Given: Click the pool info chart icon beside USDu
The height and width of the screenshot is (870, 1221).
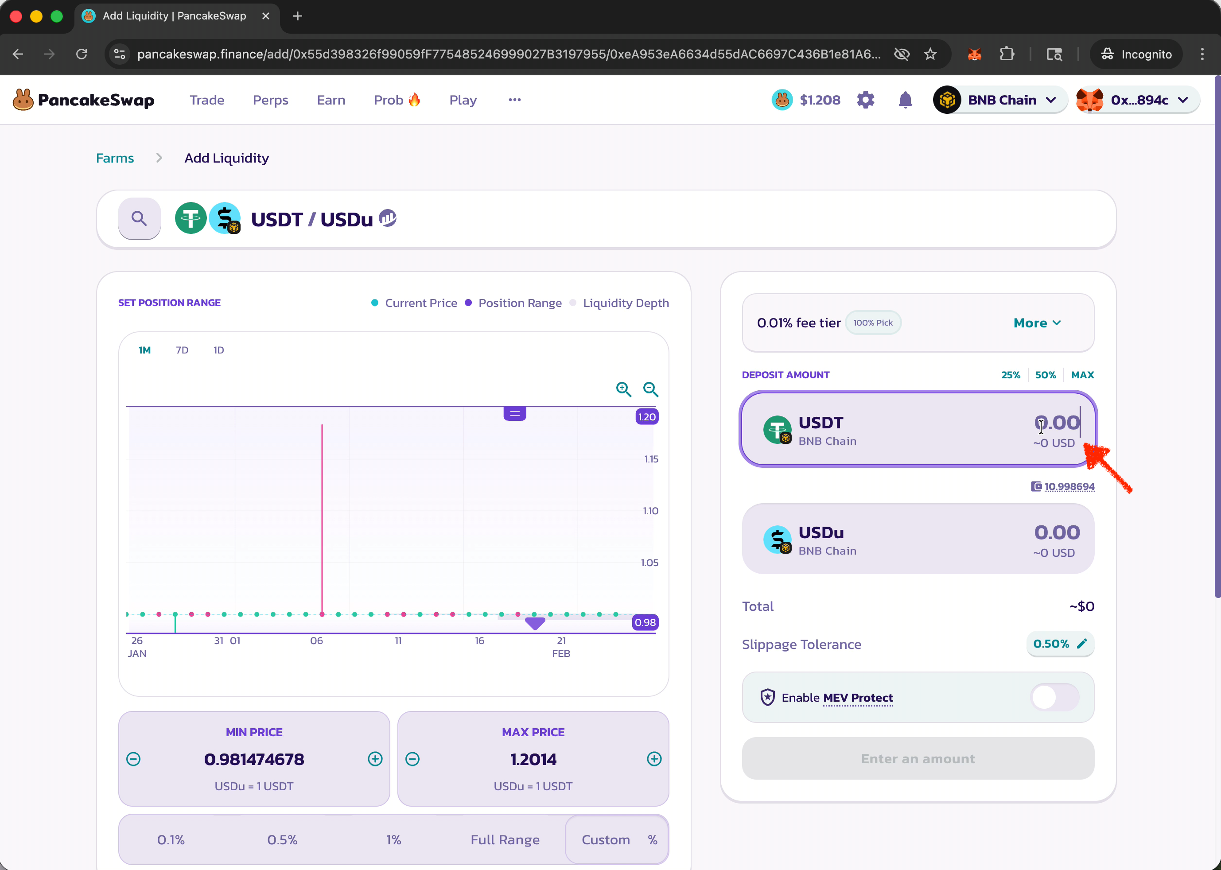Looking at the screenshot, I should [387, 217].
